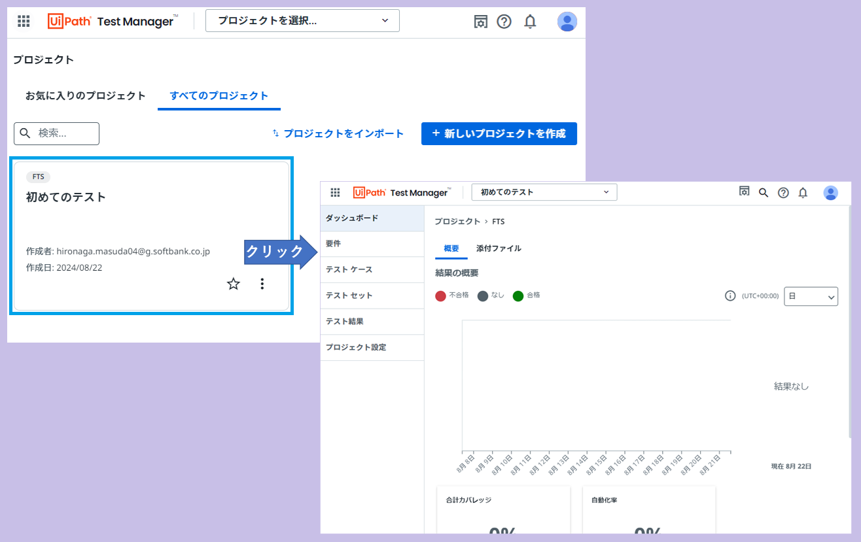Switch to お気に入りのプロジェクト tab
861x542 pixels.
tap(86, 95)
